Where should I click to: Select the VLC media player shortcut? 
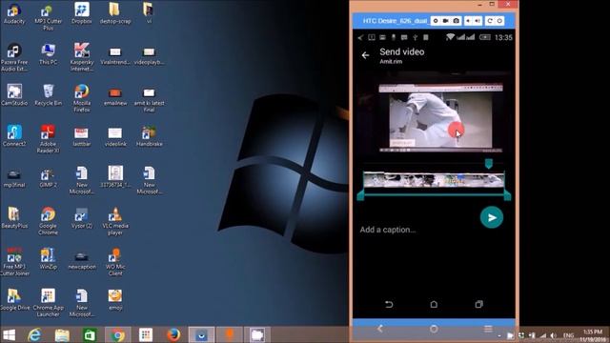click(x=115, y=221)
